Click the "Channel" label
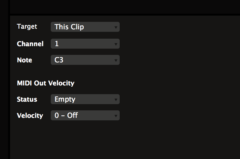Image resolution: width=240 pixels, height=159 pixels. (x=30, y=44)
